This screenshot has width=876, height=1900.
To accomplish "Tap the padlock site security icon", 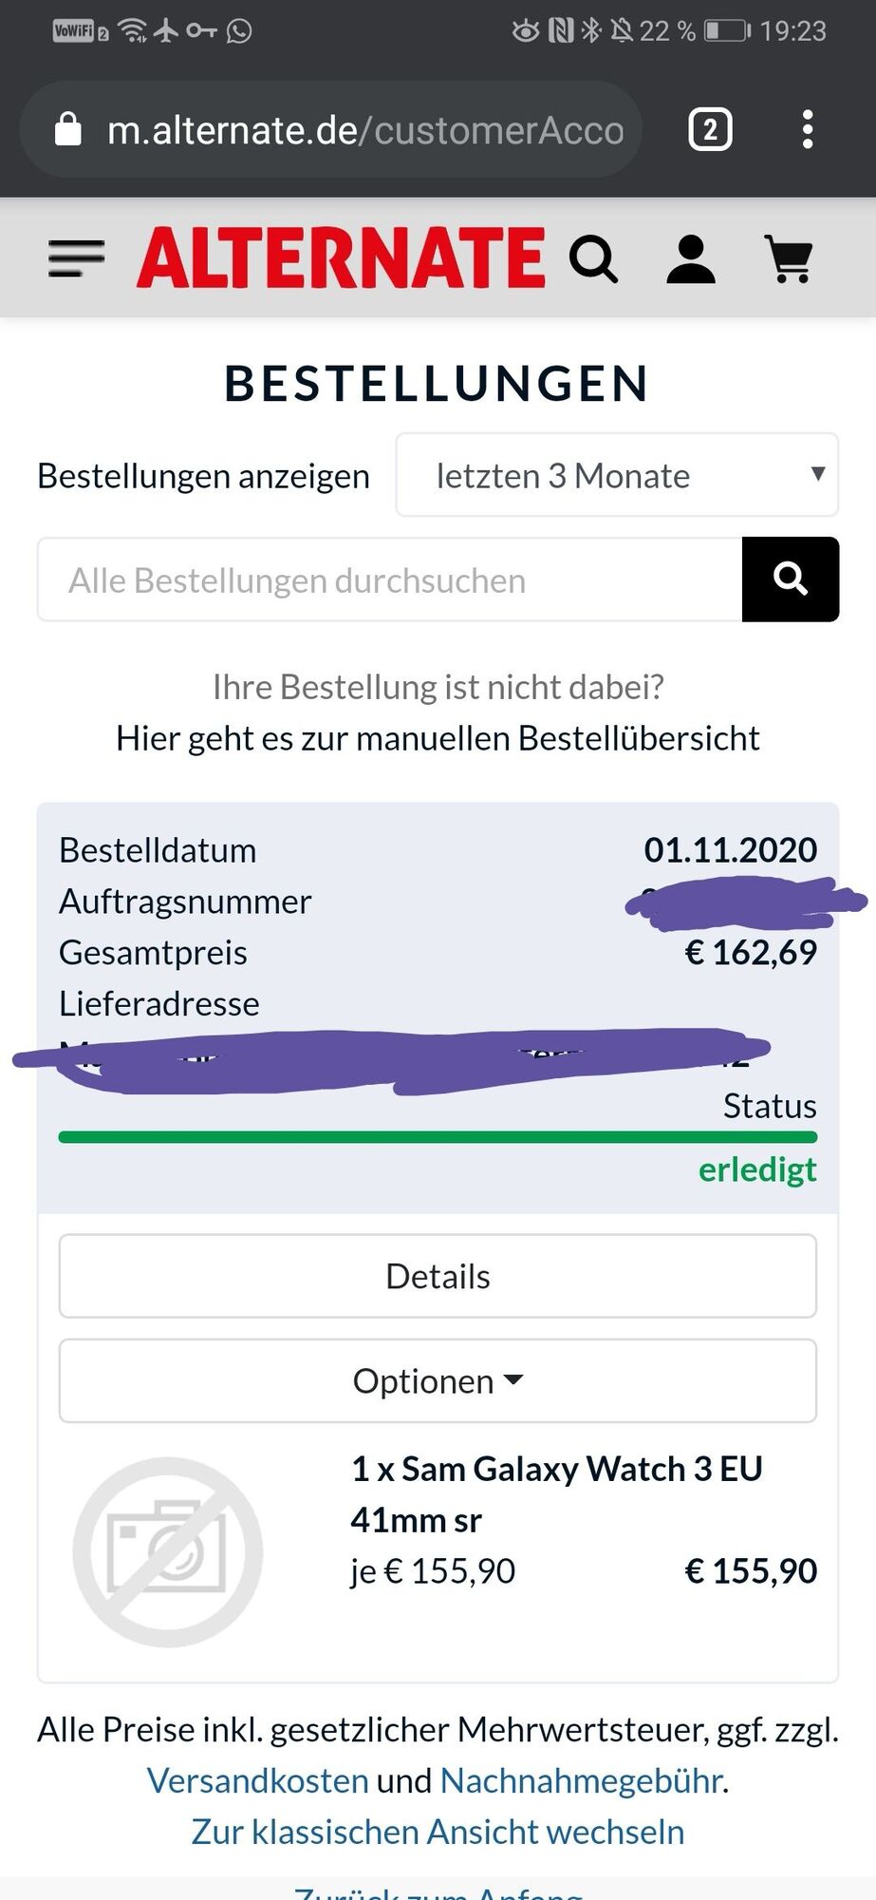I will click(x=68, y=129).
